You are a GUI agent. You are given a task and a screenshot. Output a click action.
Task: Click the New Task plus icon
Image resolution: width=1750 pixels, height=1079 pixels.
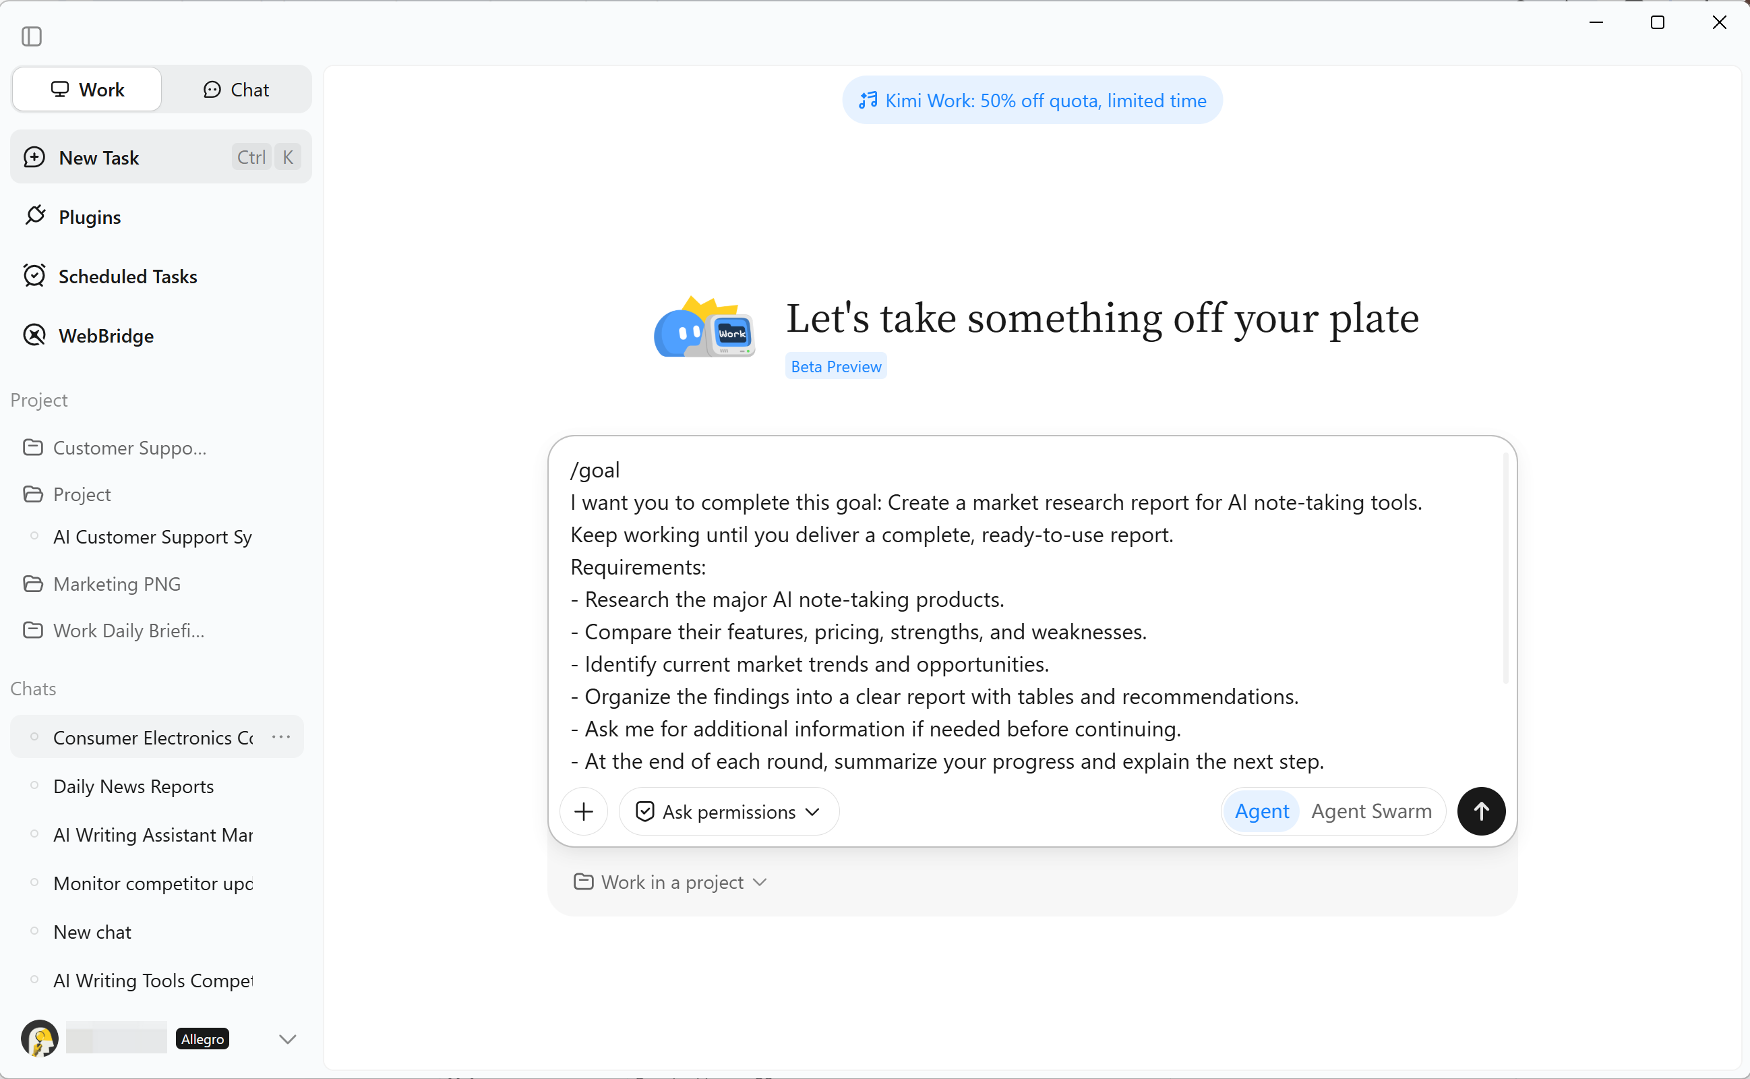[34, 157]
